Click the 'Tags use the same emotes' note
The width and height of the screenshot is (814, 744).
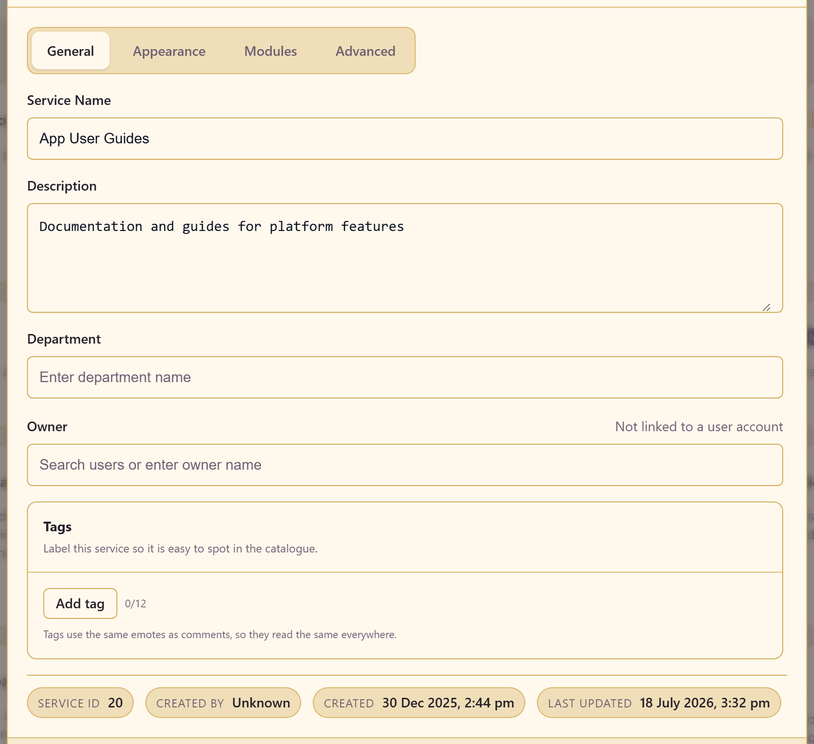point(220,635)
